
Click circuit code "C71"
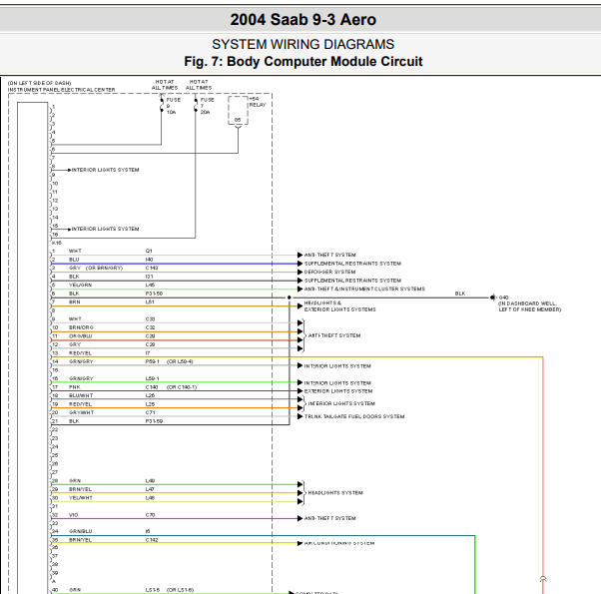tap(150, 412)
